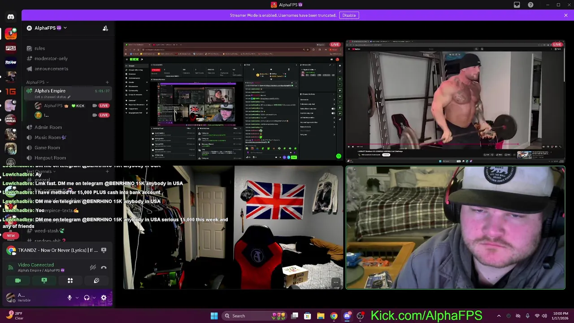Focus the Union Jack flag room camera tile
This screenshot has height=323, width=574.
pyautogui.click(x=233, y=227)
